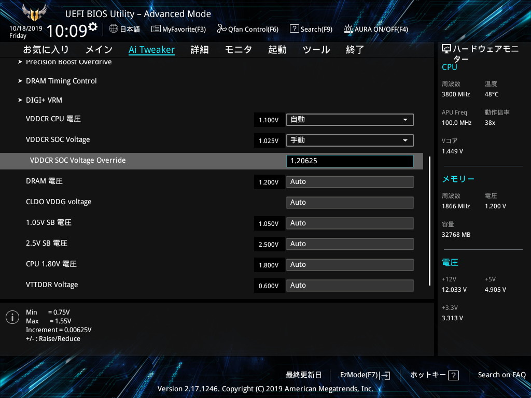Image resolution: width=531 pixels, height=398 pixels.
Task: Go to 終了 tab
Action: (x=355, y=50)
